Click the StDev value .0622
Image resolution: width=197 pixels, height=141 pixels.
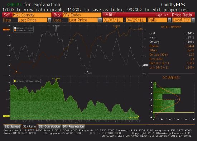190,50
